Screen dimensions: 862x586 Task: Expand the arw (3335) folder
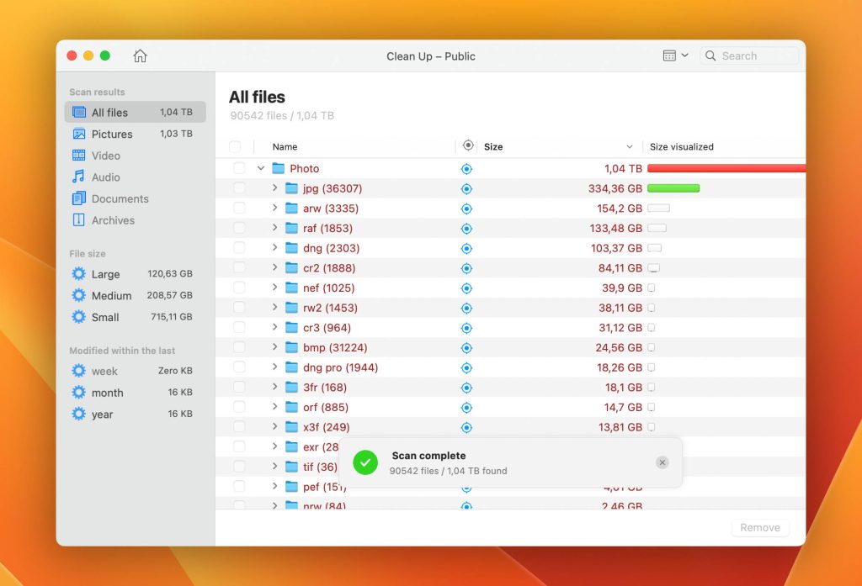pyautogui.click(x=273, y=208)
